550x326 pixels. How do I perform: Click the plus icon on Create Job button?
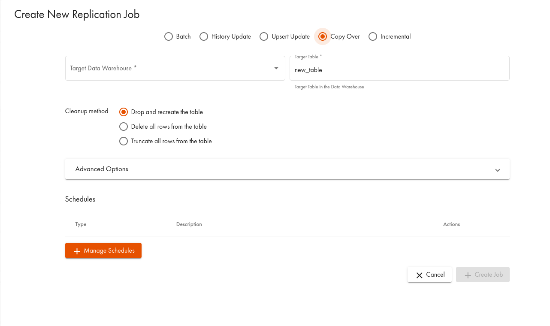pos(467,275)
